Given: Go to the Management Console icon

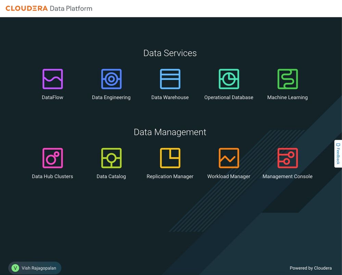Looking at the screenshot, I should 288,158.
